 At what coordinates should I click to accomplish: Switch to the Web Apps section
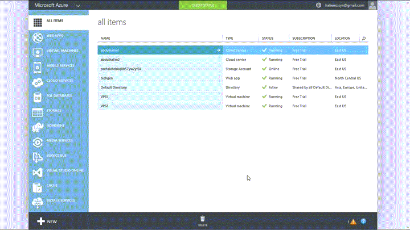[55, 36]
